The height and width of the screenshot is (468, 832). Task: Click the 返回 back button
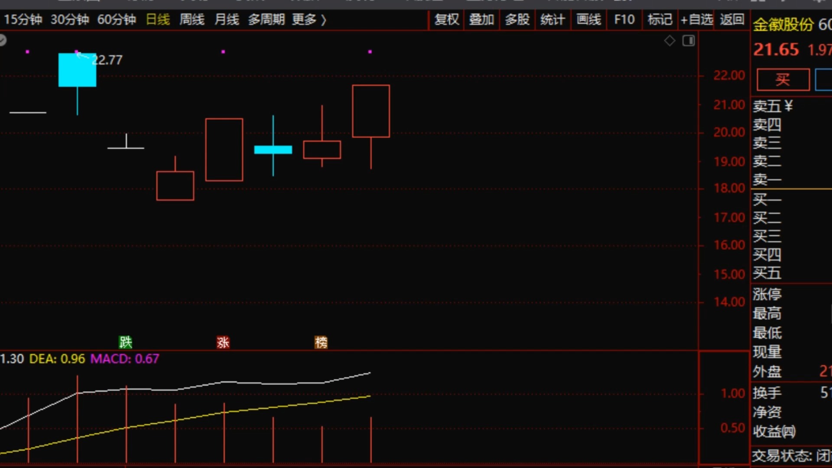732,19
